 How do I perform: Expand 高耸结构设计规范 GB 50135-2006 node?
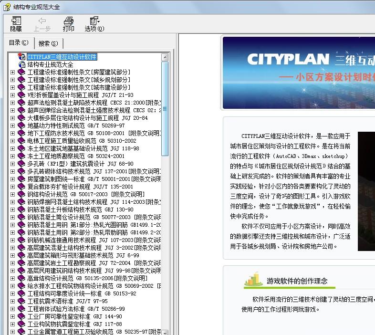13,278
